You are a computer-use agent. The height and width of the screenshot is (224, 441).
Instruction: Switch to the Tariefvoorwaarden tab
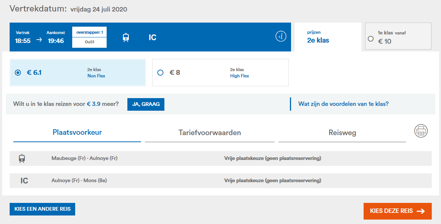(x=210, y=133)
